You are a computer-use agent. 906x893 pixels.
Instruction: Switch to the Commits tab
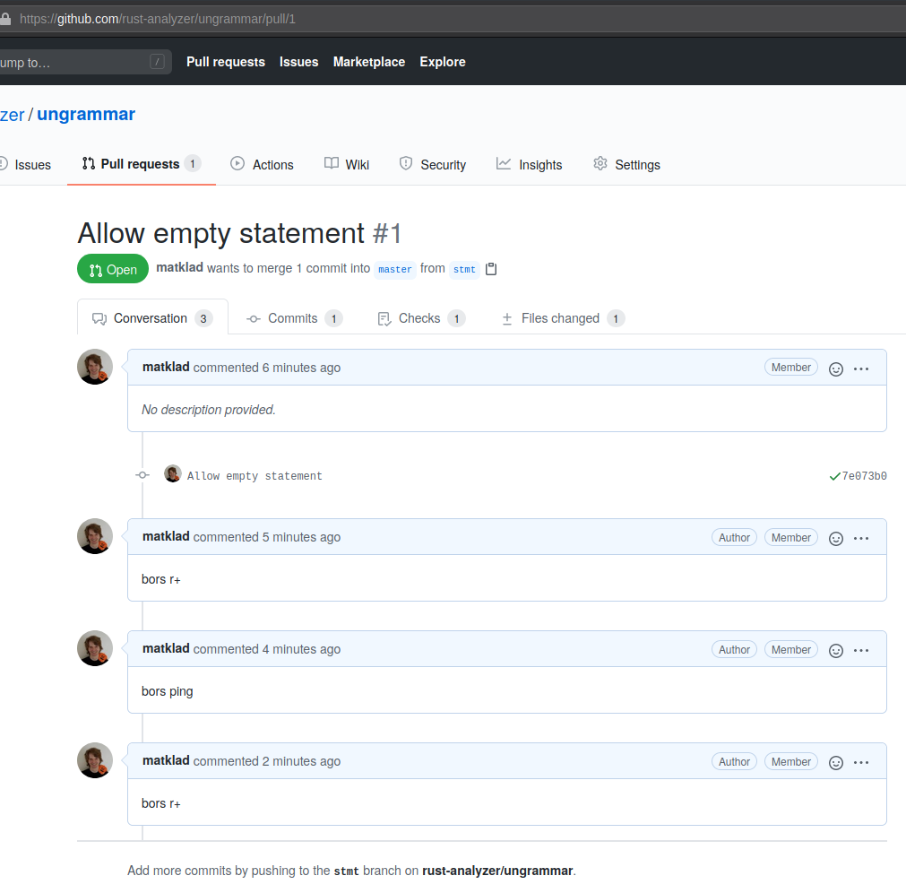(x=294, y=318)
